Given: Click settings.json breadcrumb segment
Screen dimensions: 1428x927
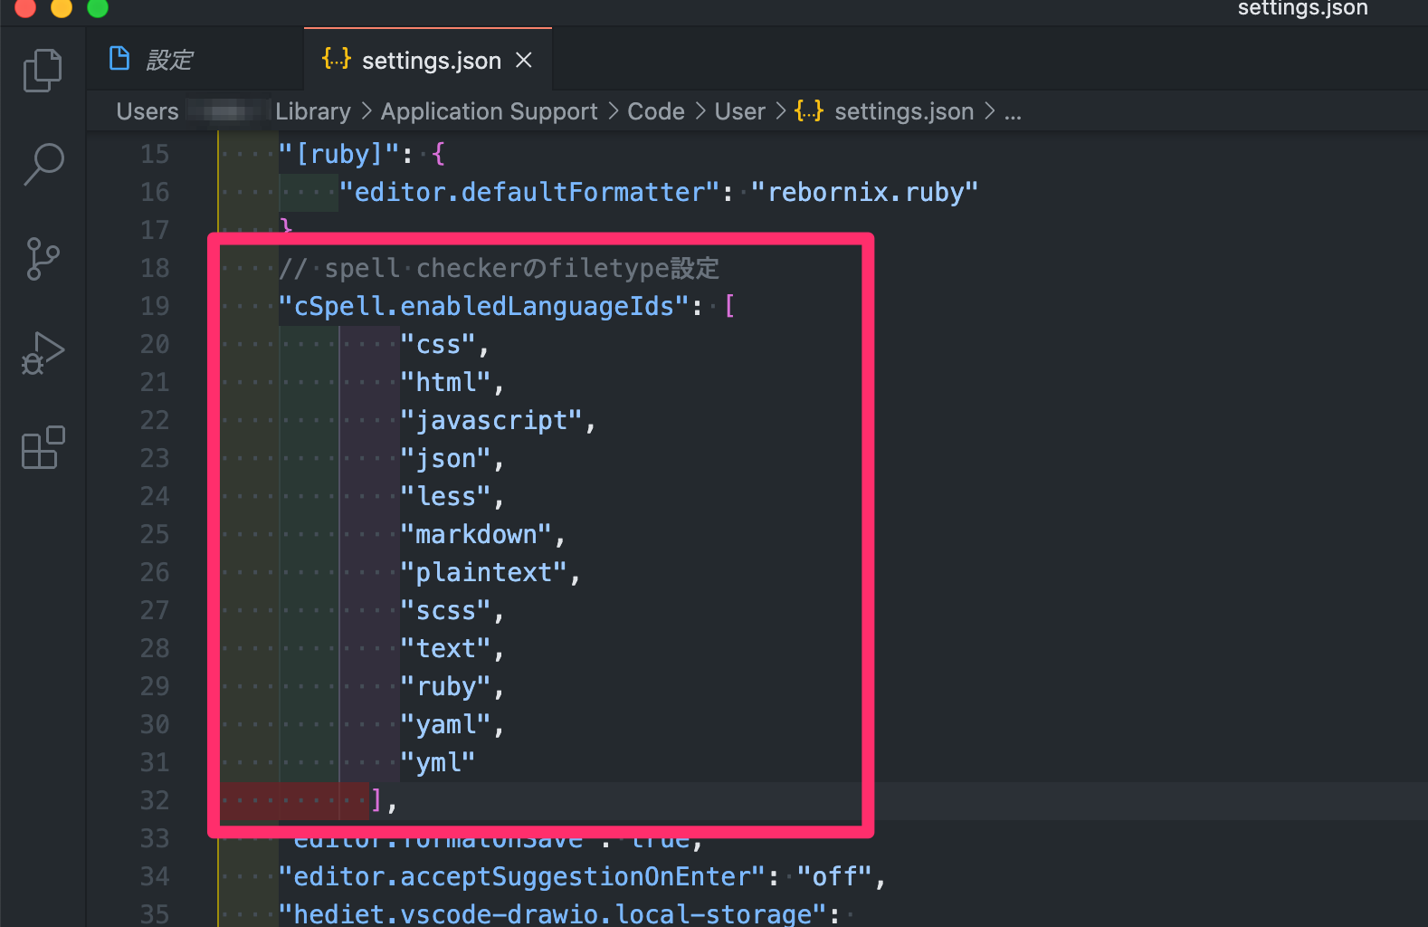Looking at the screenshot, I should click(904, 111).
